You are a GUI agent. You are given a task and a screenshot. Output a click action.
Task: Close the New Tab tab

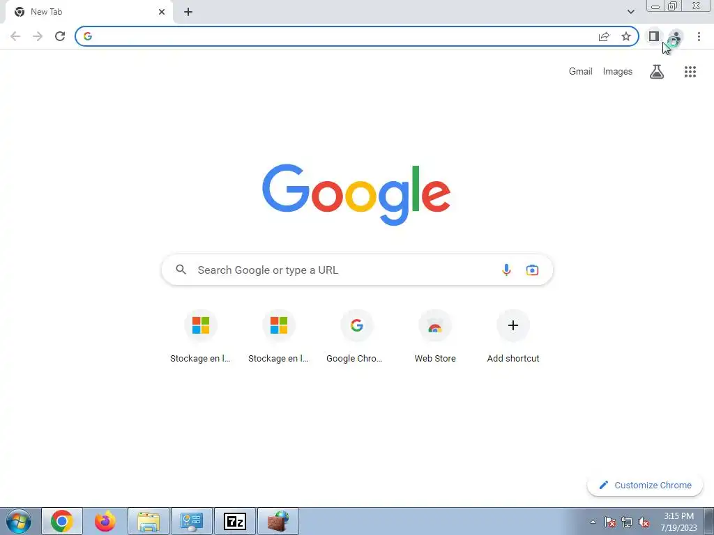coord(162,12)
